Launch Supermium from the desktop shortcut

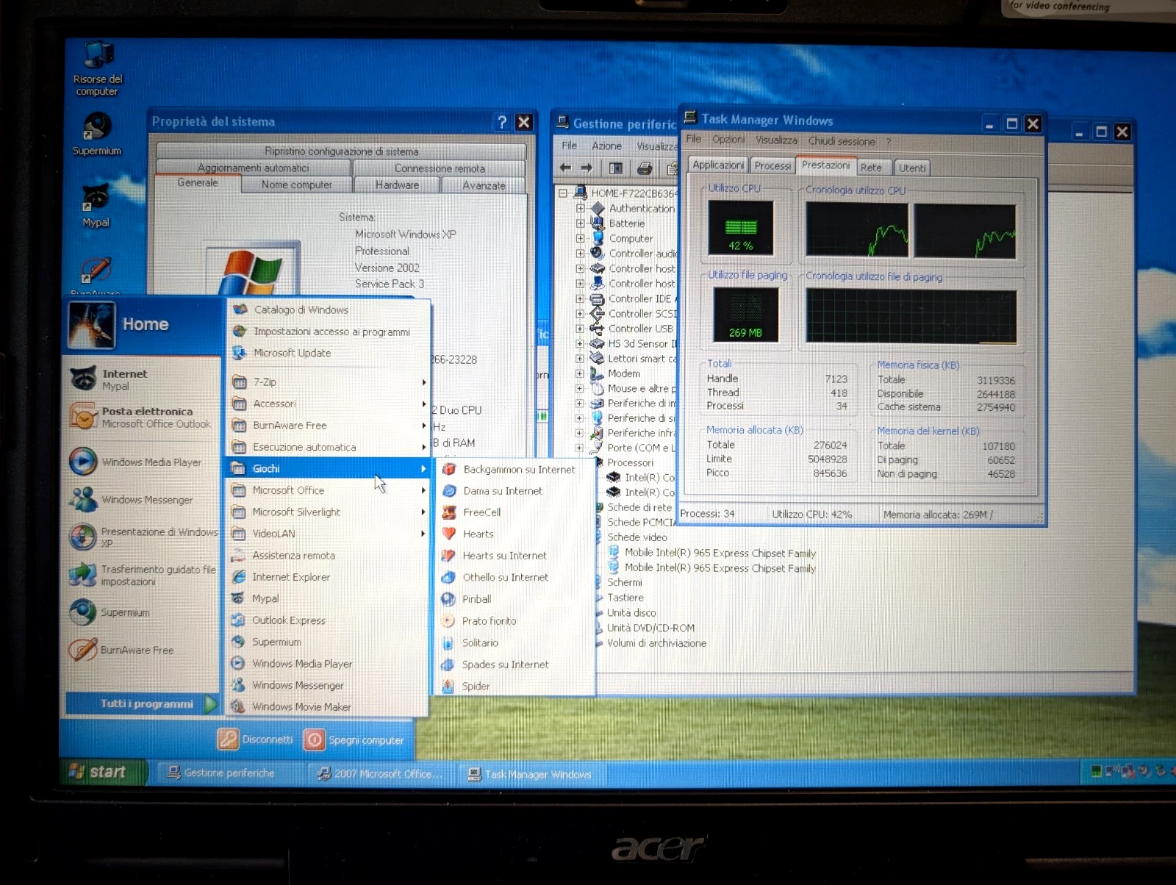[97, 134]
